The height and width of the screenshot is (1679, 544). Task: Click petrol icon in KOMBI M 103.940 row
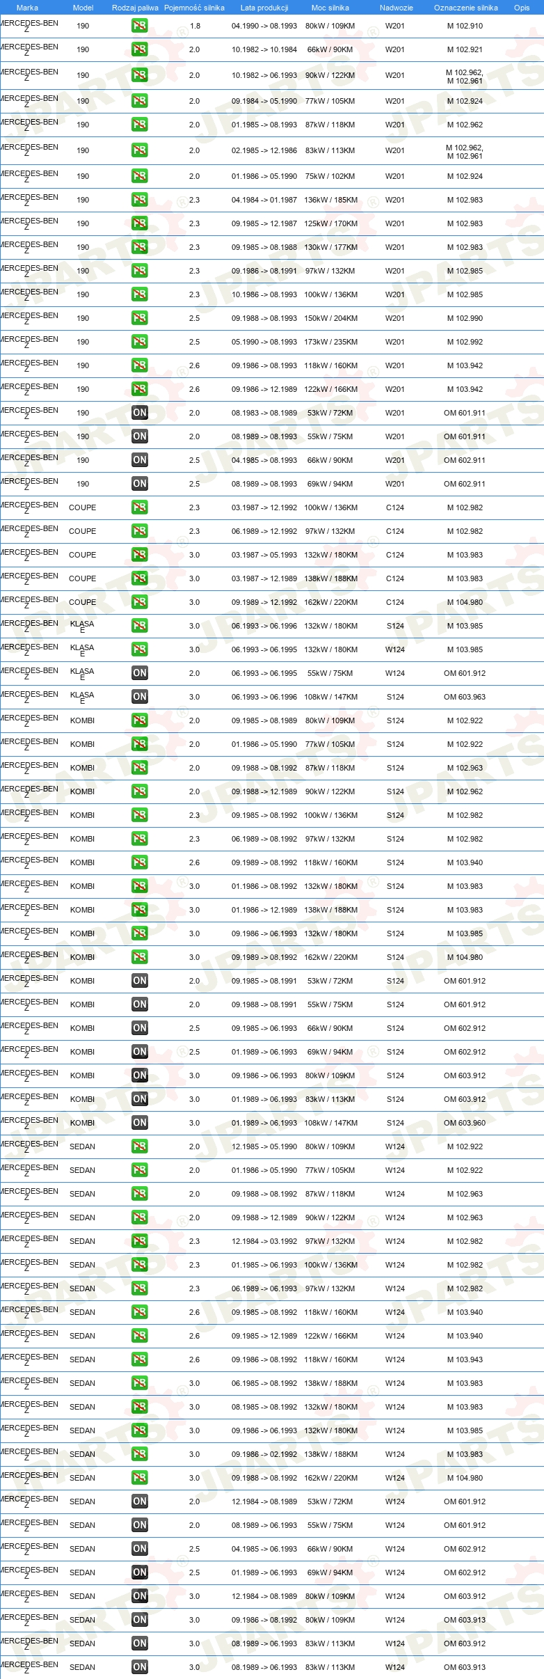[x=140, y=862]
